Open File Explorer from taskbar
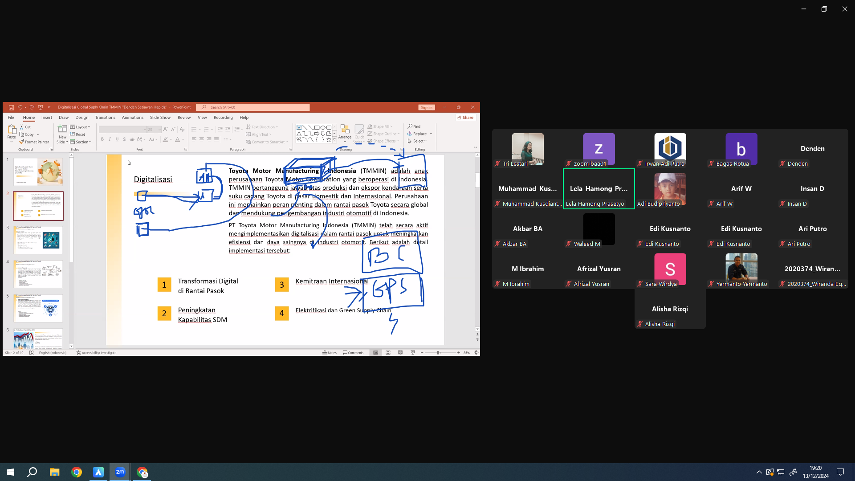The image size is (855, 481). coord(54,472)
